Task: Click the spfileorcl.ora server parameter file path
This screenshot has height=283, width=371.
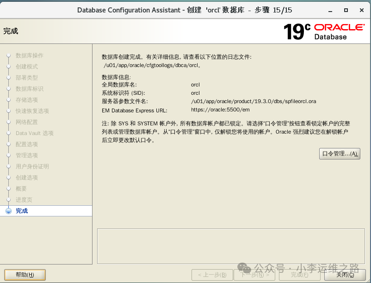Action: point(254,102)
